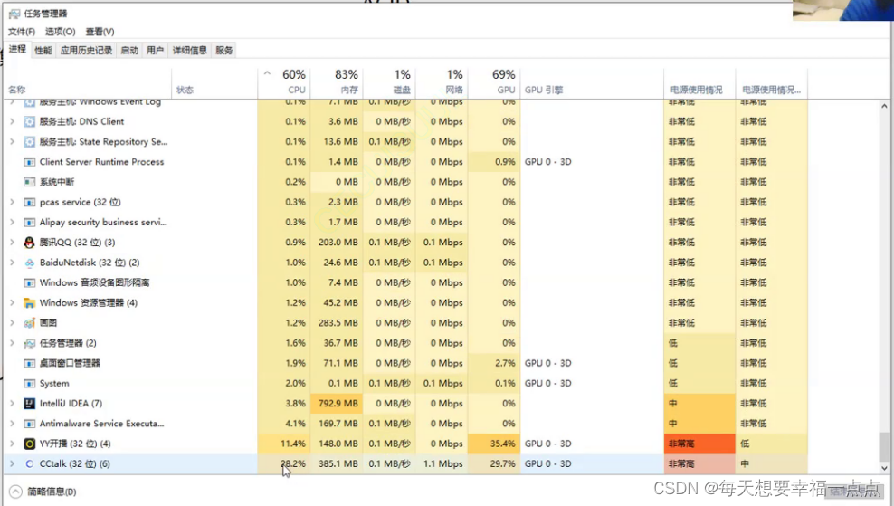Image resolution: width=894 pixels, height=506 pixels.
Task: Click the 系统中断 process icon
Action: pos(30,182)
